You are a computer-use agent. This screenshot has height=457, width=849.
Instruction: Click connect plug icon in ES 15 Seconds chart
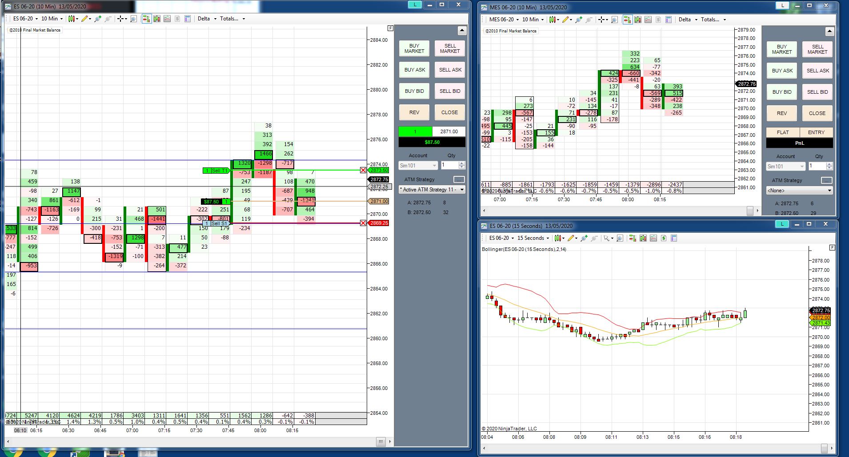(x=584, y=238)
